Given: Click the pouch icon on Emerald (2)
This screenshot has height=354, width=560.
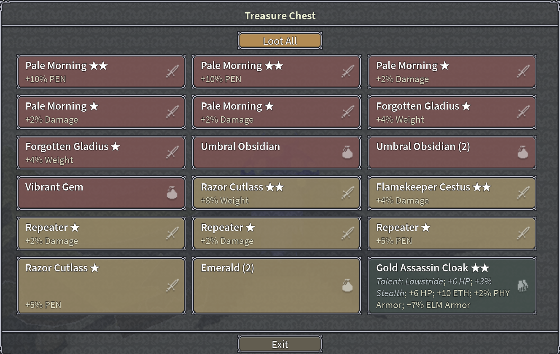Looking at the screenshot, I should 347,286.
